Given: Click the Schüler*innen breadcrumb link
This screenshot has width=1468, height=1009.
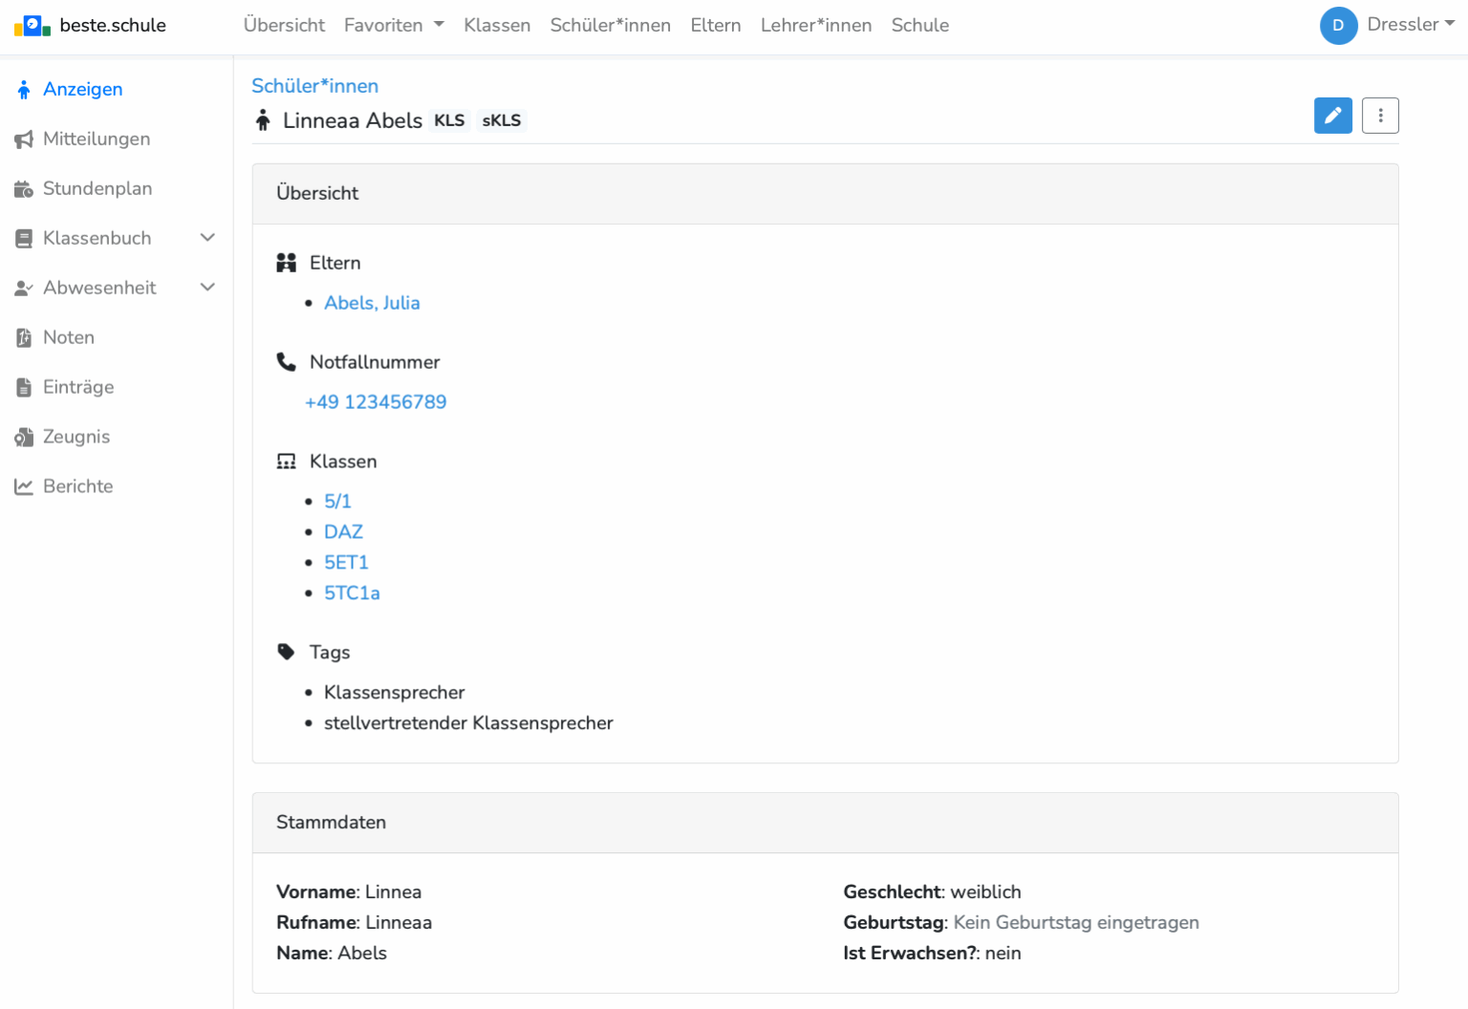Looking at the screenshot, I should (314, 86).
